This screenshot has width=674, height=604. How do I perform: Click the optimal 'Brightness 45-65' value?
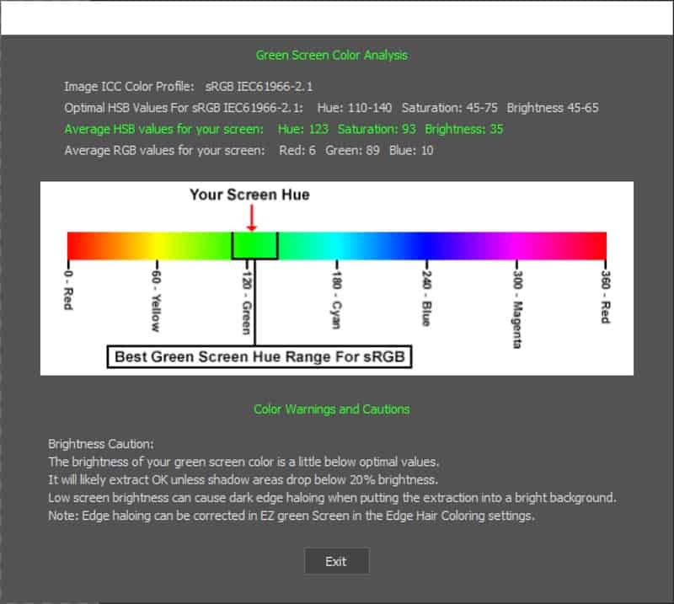(x=553, y=108)
